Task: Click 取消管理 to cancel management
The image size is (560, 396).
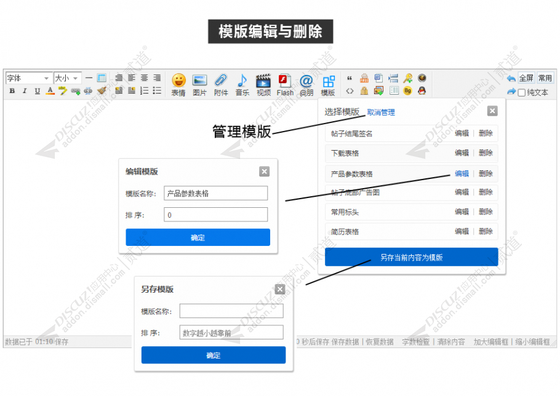Action: [381, 113]
